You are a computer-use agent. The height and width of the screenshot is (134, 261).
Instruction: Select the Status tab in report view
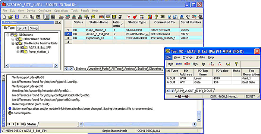pos(31,124)
